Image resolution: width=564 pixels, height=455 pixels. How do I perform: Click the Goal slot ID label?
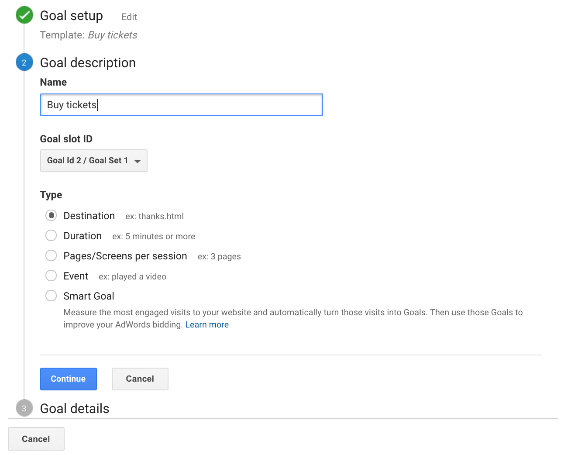66,139
